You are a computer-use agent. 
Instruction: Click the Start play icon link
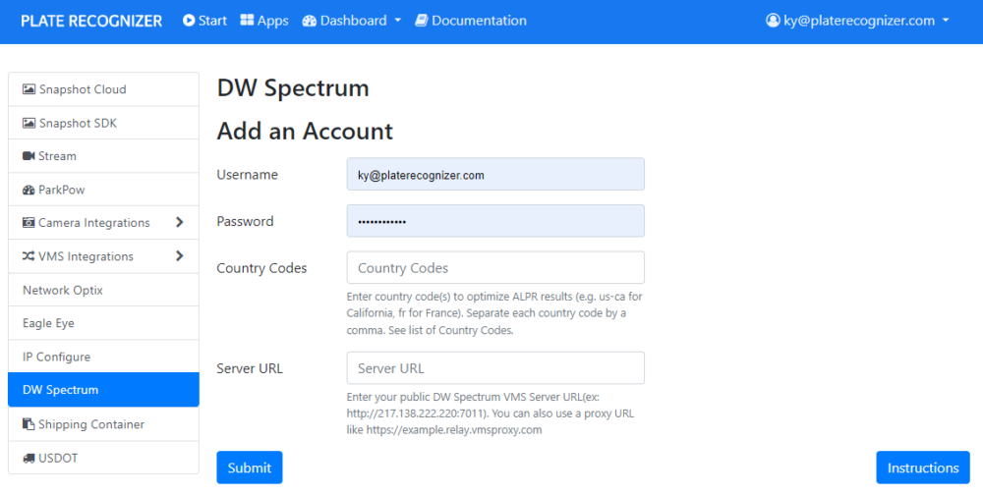(205, 21)
